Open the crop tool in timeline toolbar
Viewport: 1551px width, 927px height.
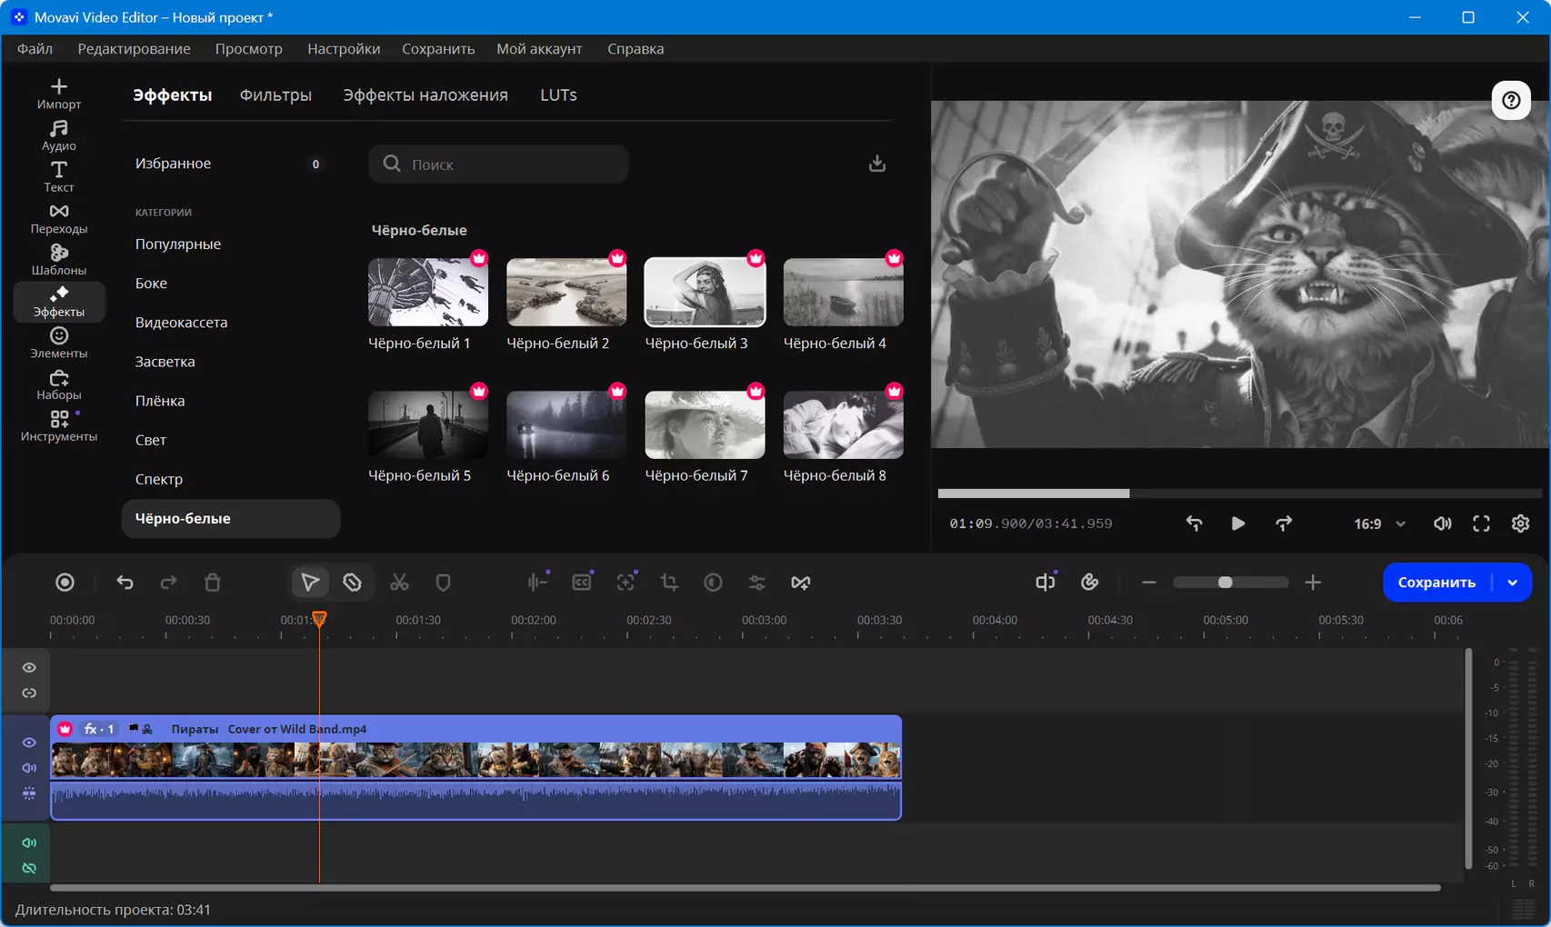(x=669, y=583)
